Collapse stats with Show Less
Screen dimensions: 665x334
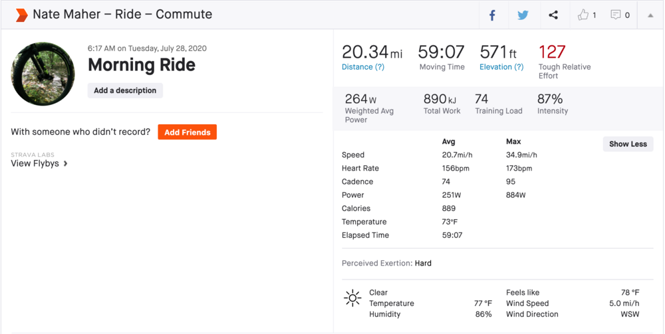pos(628,144)
